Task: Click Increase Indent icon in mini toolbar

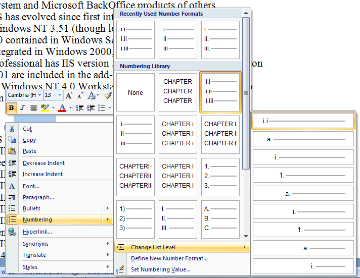Action: click(91, 107)
